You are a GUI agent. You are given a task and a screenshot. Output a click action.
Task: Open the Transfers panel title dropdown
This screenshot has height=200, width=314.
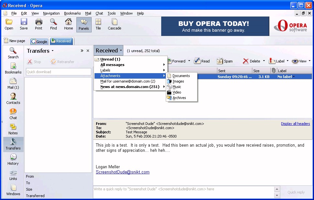(52, 51)
